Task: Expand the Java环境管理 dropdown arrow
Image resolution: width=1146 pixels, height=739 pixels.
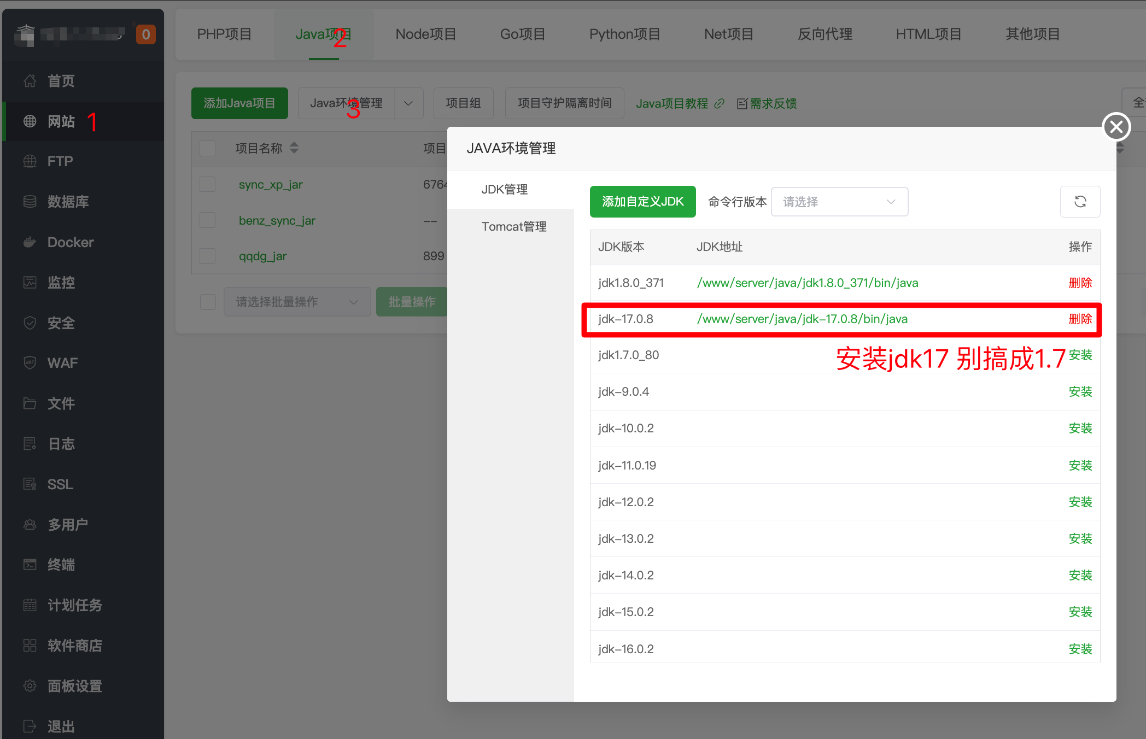Action: coord(408,103)
